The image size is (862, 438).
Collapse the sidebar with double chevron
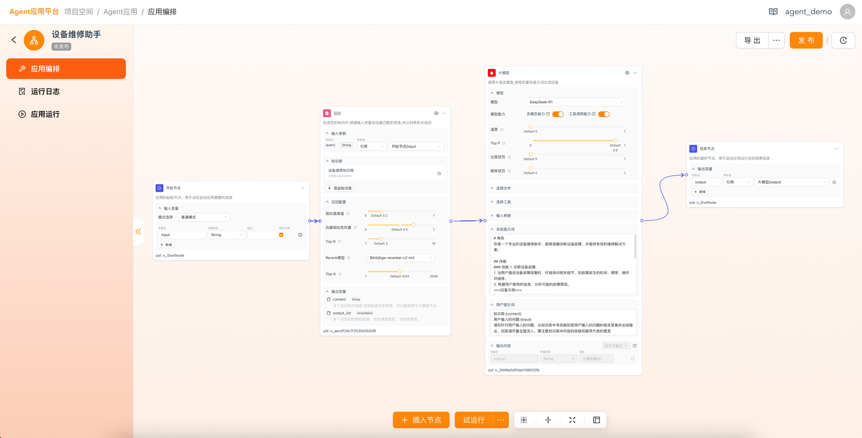(x=138, y=232)
